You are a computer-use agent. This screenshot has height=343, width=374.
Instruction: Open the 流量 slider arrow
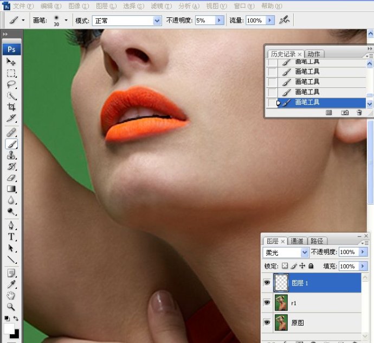tap(270, 20)
